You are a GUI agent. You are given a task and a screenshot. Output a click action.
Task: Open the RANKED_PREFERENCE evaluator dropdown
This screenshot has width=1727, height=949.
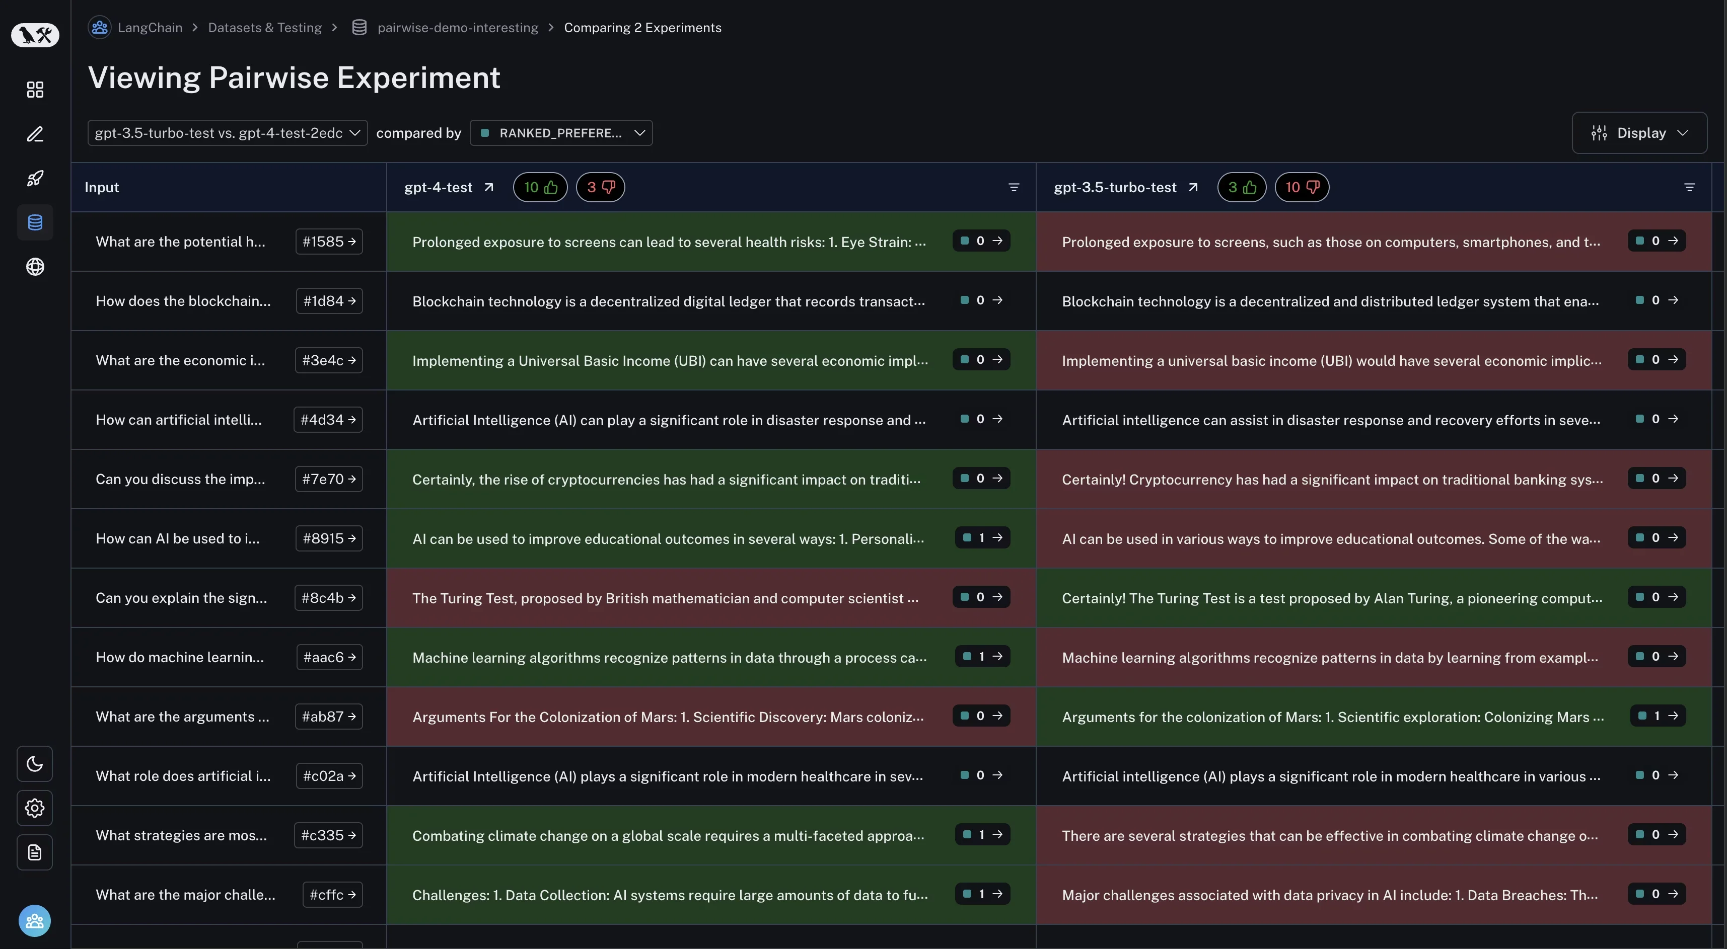[x=561, y=133]
